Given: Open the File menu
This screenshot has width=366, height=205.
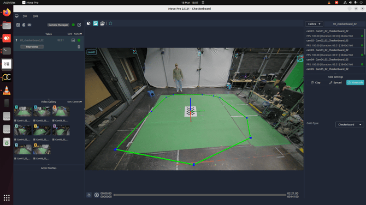Looking at the screenshot, I should [x=25, y=16].
